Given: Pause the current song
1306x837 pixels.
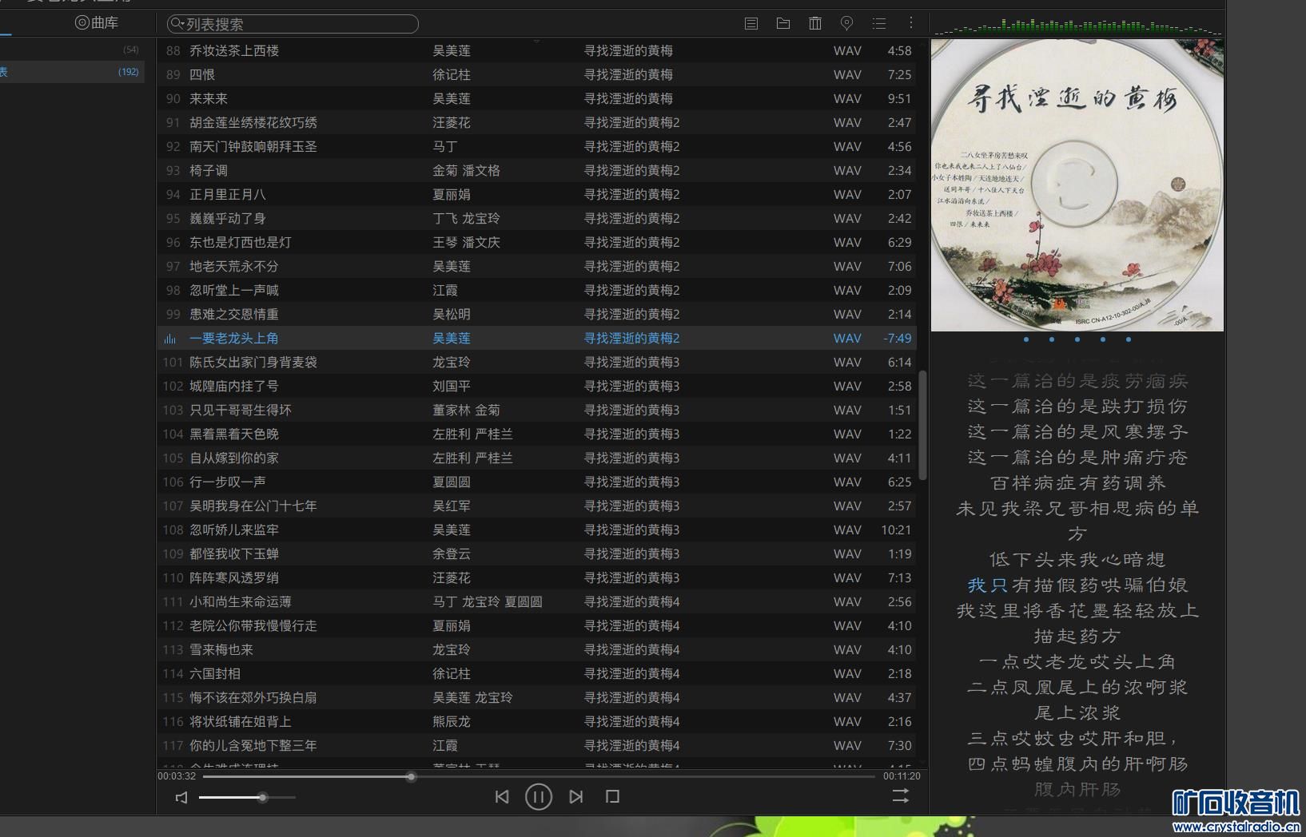Looking at the screenshot, I should [539, 796].
